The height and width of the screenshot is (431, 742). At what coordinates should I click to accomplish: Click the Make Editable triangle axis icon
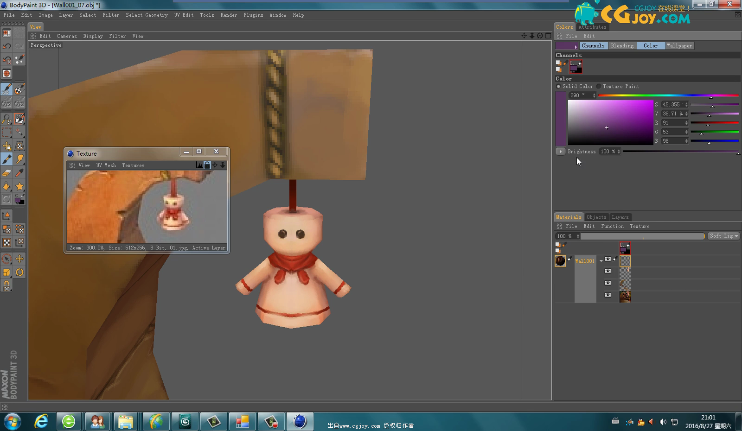(x=6, y=215)
